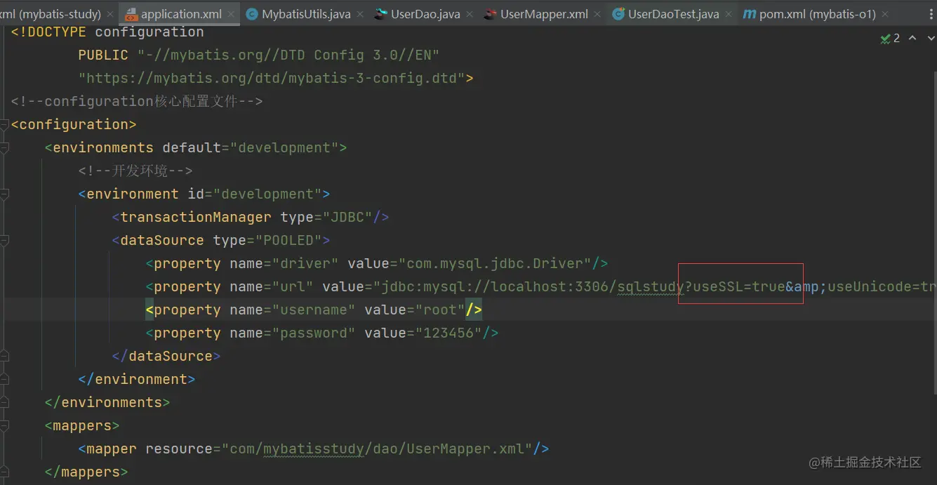The image size is (937, 485).
Task: Close the UserDaoTest.java tab
Action: (x=729, y=14)
